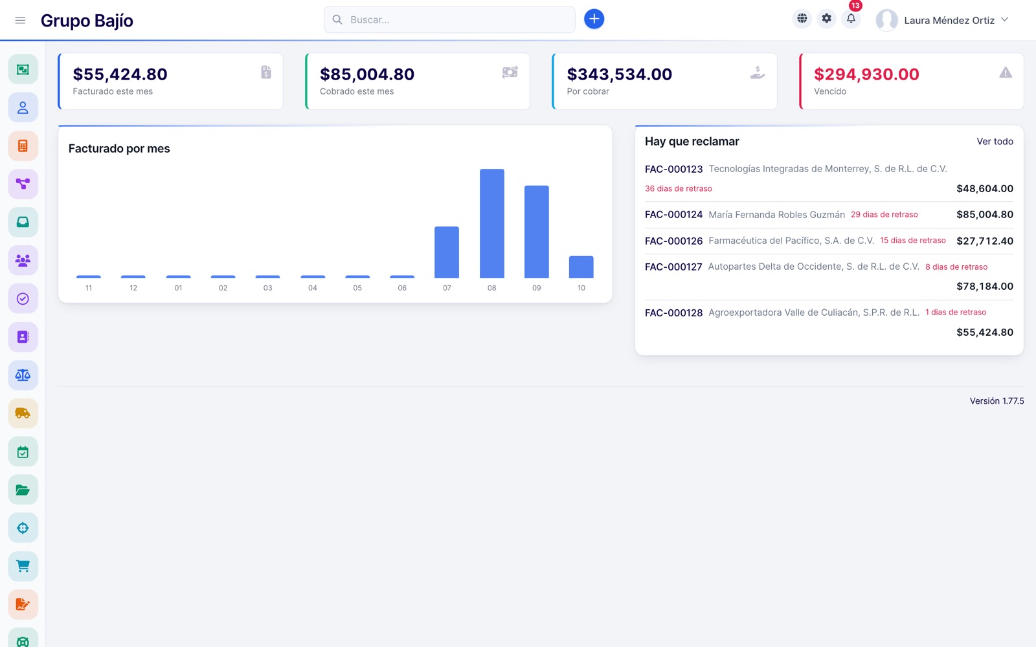Click the month 09 chart bar
Viewport: 1036px width, 647px height.
pos(537,232)
